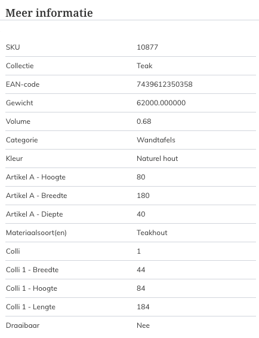The image size is (259, 338).
Task: Click the Artikel A - Breedte value 180
Action: tap(143, 196)
